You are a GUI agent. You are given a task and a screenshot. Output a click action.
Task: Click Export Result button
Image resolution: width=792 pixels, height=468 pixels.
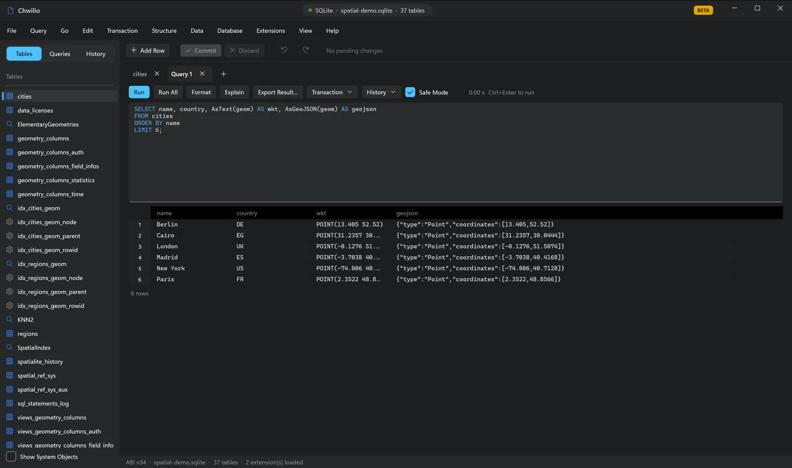coord(278,92)
